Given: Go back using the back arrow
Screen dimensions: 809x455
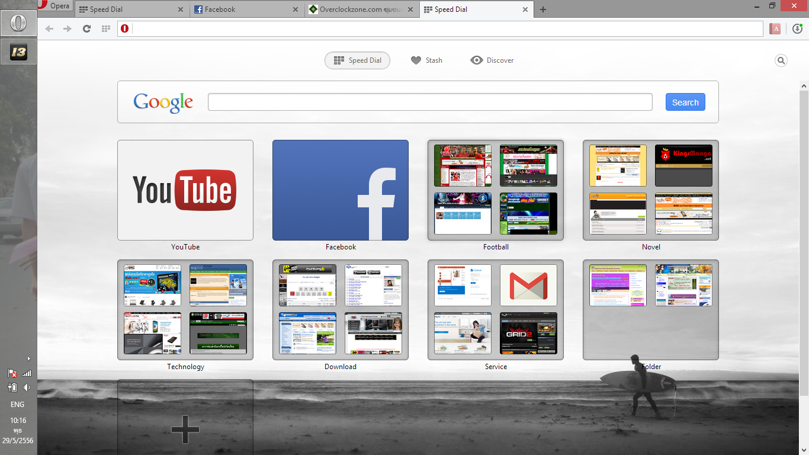Looking at the screenshot, I should point(49,28).
